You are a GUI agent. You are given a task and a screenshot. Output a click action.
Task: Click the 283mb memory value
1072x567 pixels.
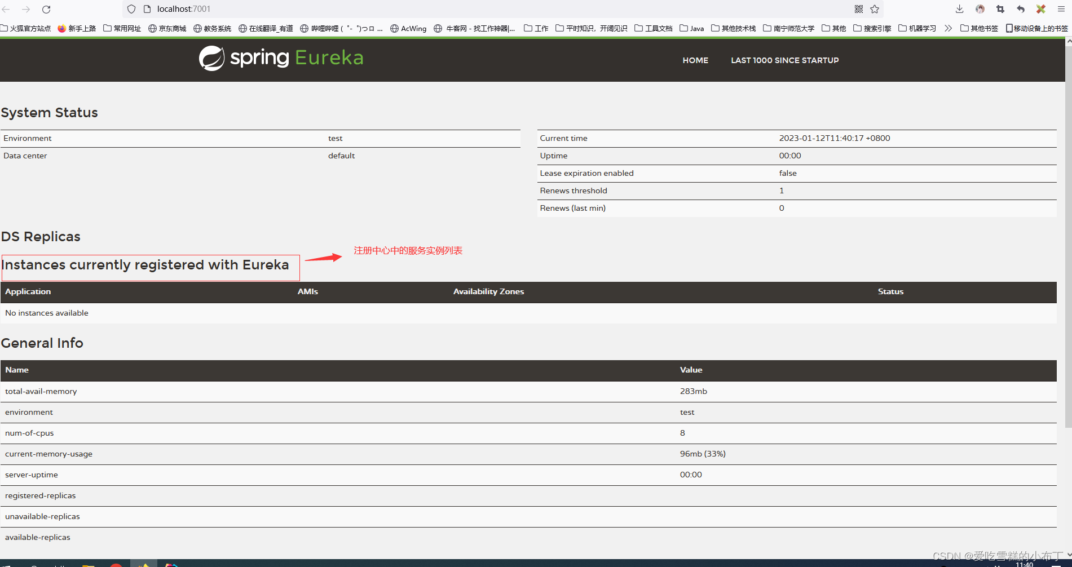point(694,391)
